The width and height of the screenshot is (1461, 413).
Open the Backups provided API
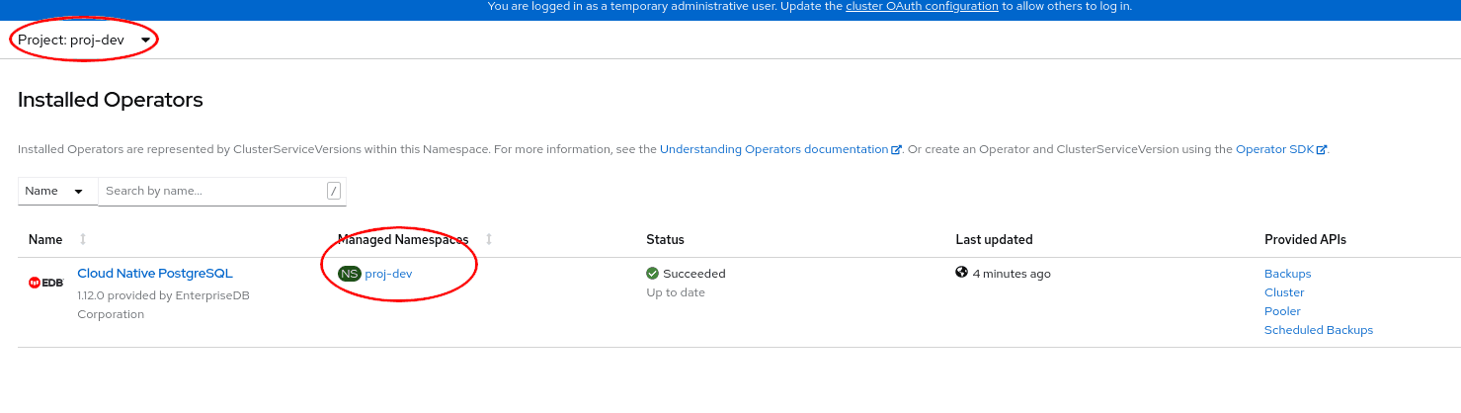pos(1287,274)
